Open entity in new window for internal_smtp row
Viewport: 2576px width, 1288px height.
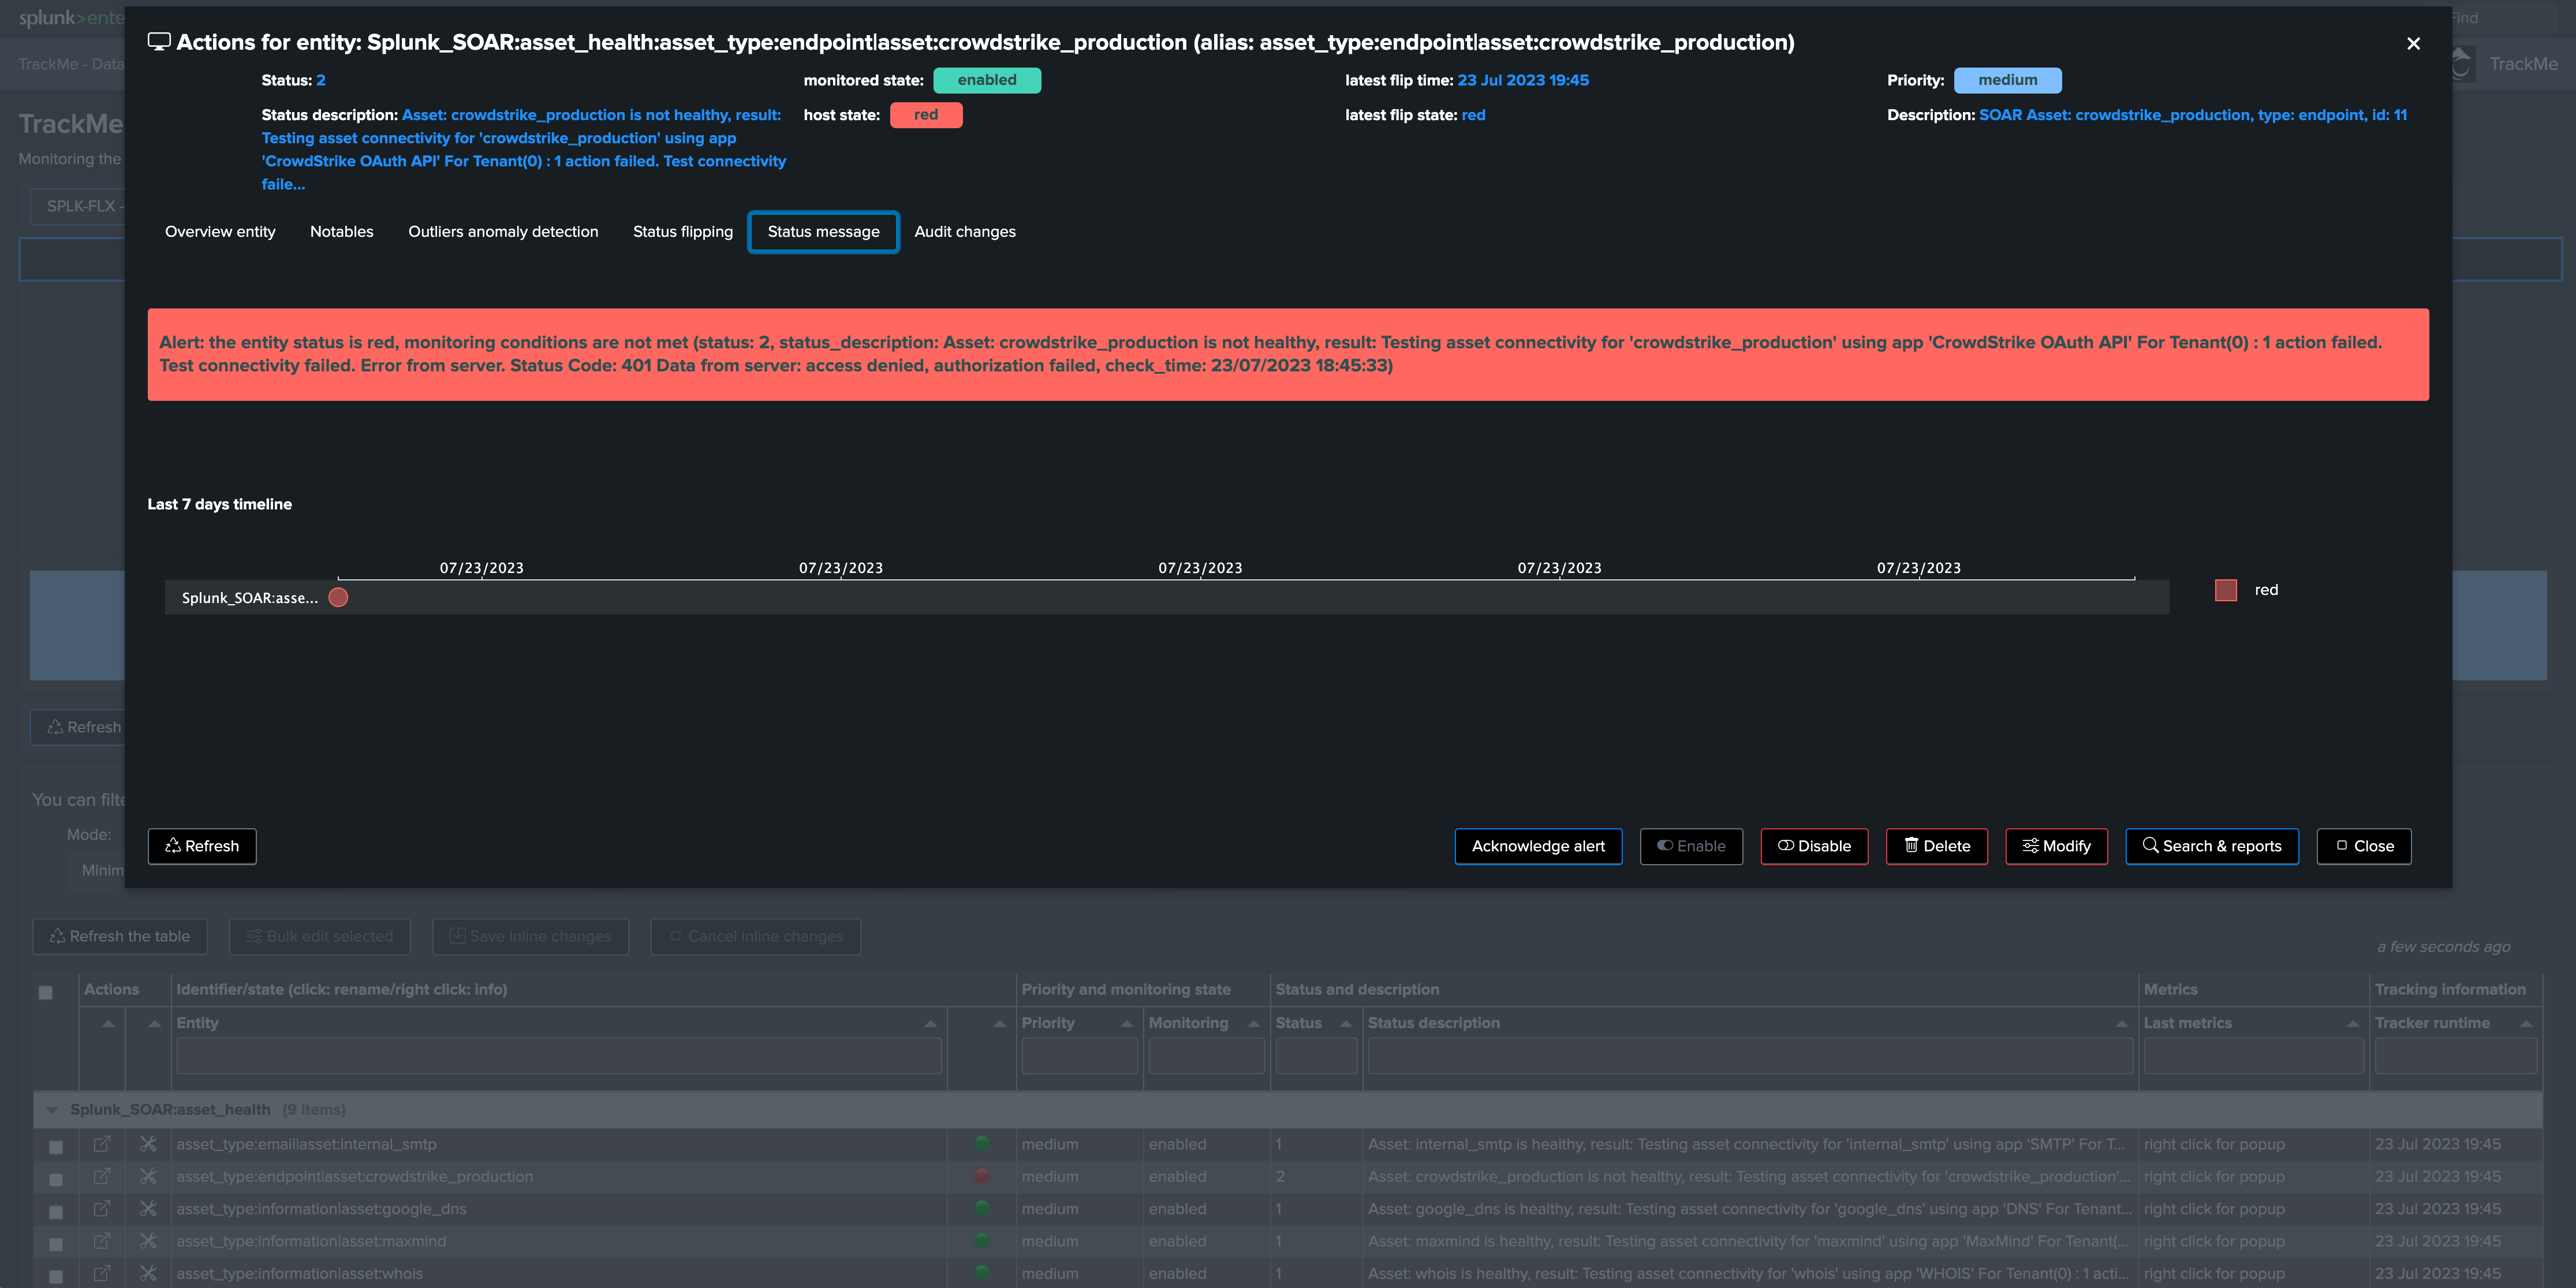pos(102,1144)
